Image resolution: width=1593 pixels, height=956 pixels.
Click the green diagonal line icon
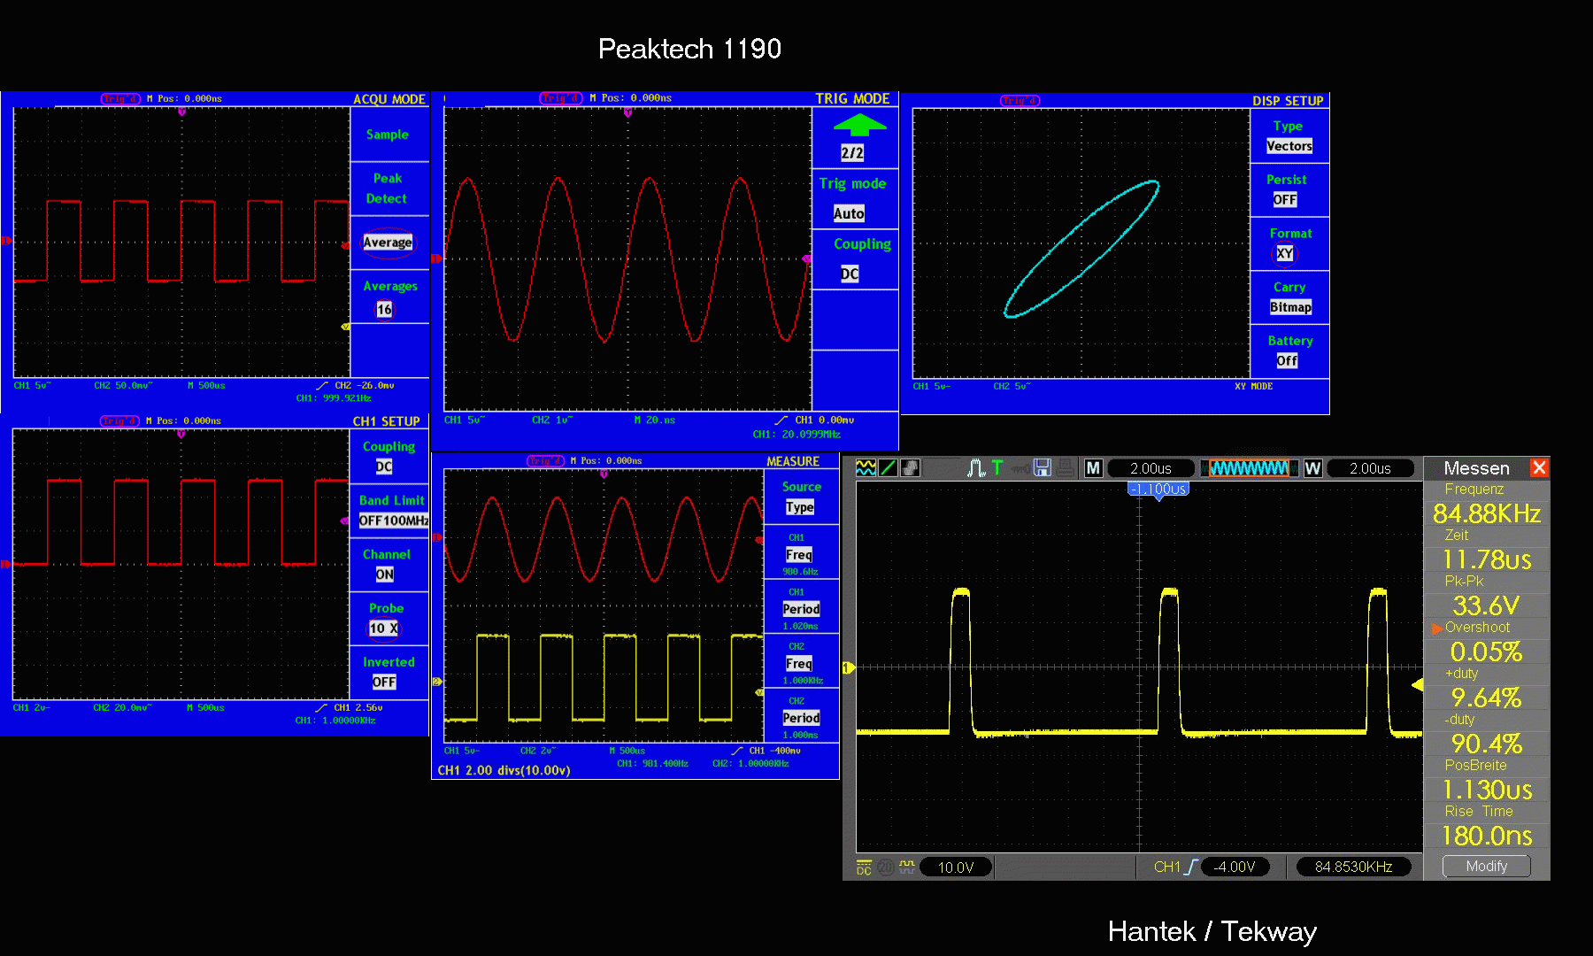point(889,468)
